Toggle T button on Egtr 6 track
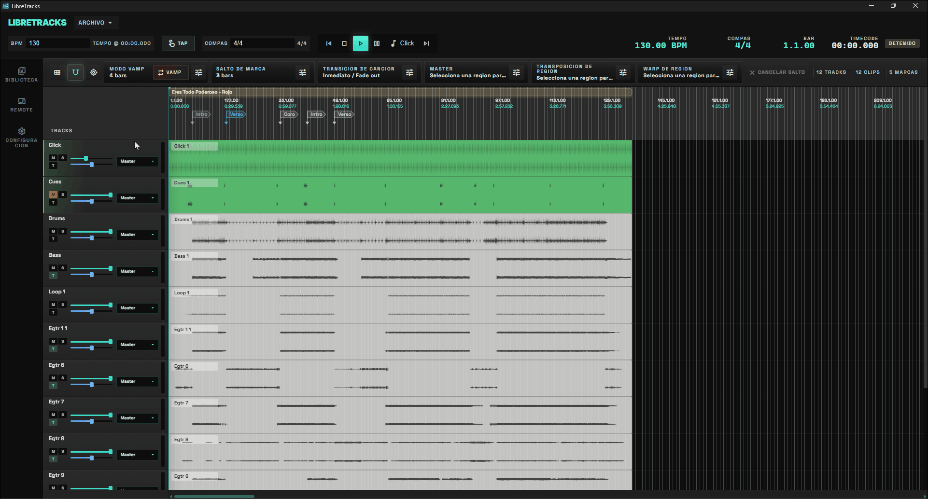 tap(53, 386)
